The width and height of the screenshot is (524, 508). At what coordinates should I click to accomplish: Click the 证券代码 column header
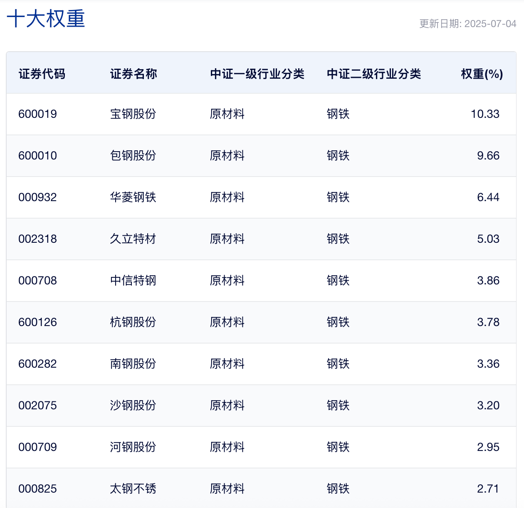click(x=42, y=74)
